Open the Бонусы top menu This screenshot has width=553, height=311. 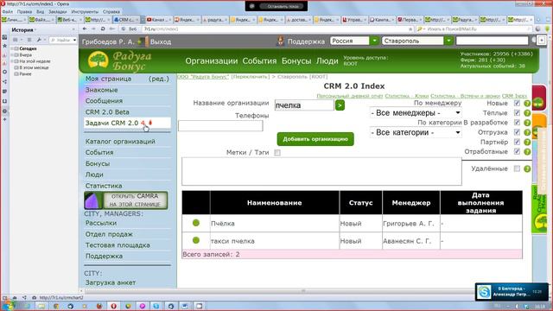pyautogui.click(x=296, y=61)
